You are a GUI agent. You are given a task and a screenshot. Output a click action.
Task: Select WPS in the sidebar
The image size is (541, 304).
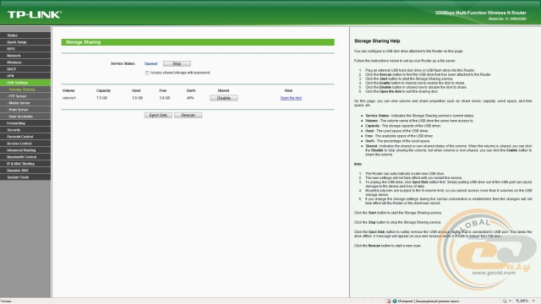[25, 49]
